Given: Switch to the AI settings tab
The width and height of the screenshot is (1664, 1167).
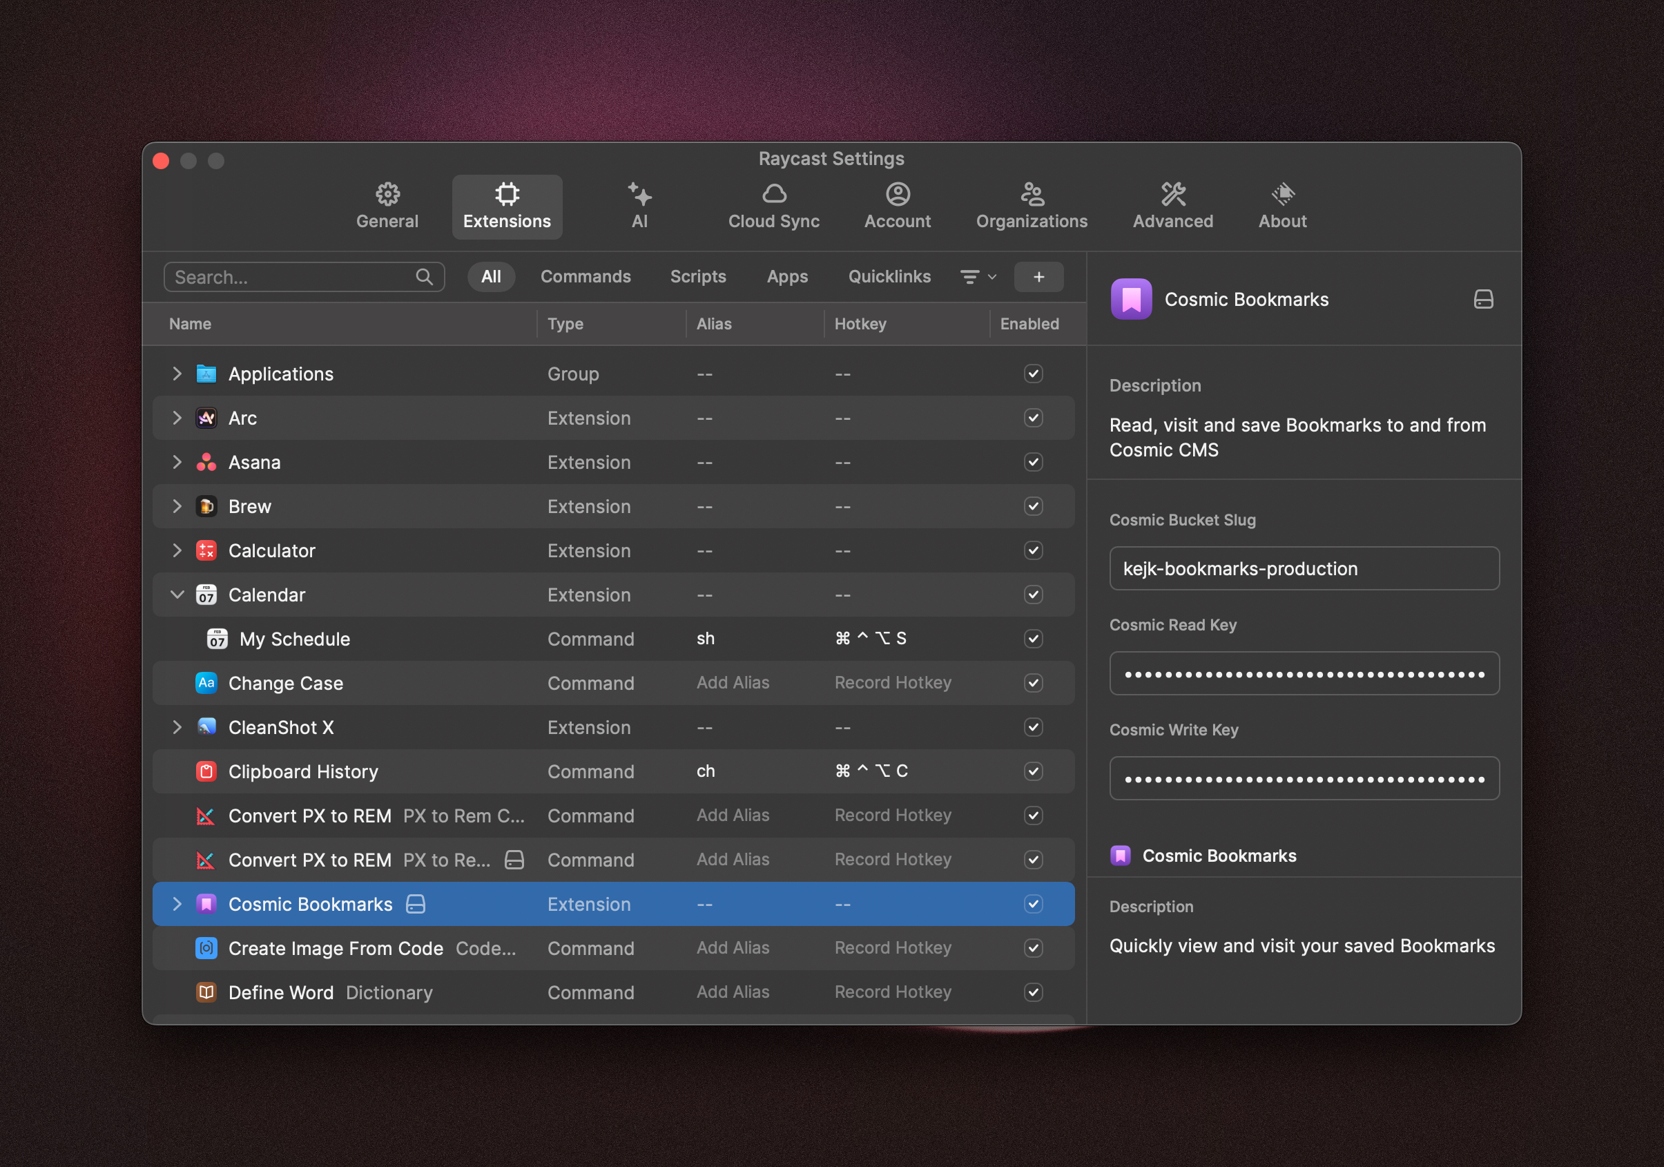Looking at the screenshot, I should coord(639,206).
